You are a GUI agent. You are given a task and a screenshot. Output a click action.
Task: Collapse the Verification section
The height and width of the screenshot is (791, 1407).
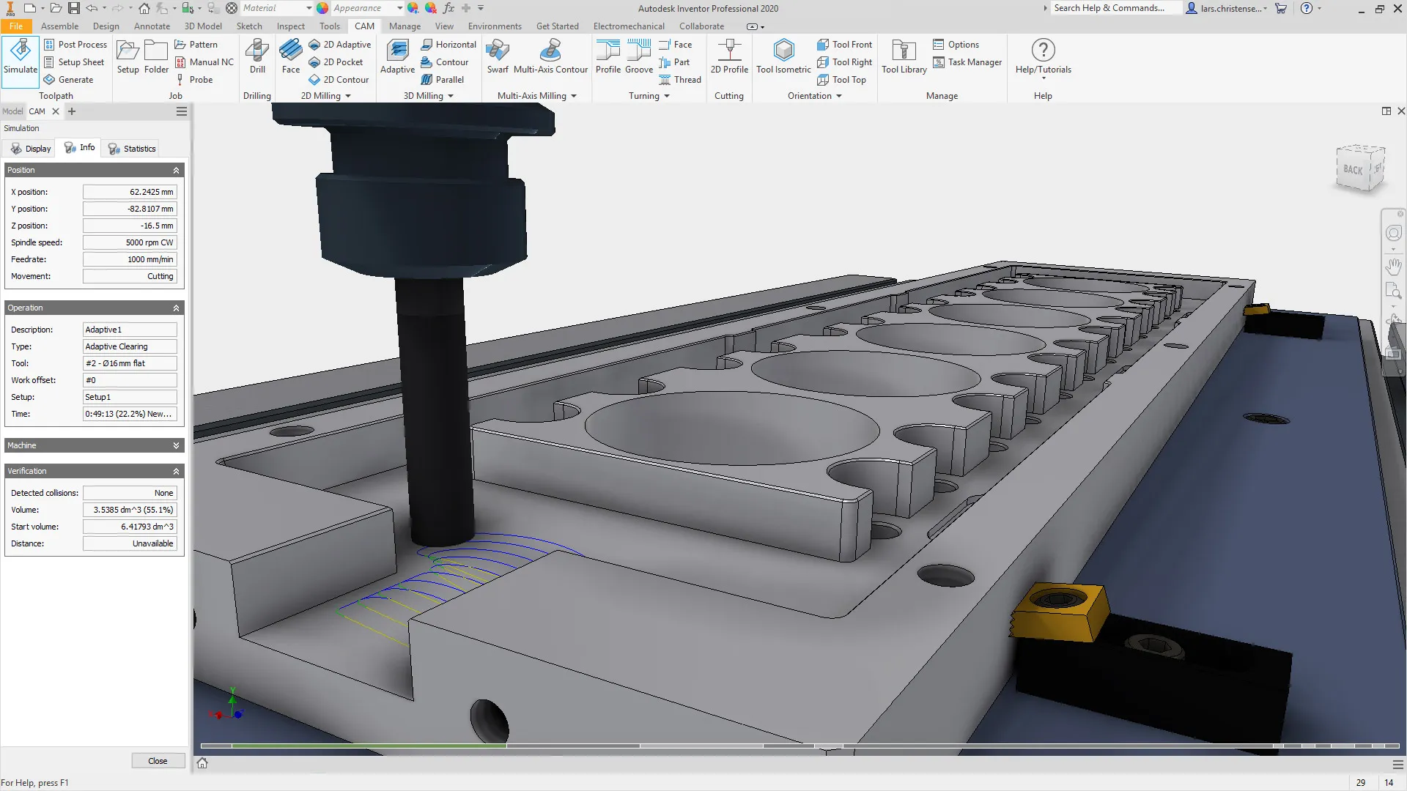point(176,471)
